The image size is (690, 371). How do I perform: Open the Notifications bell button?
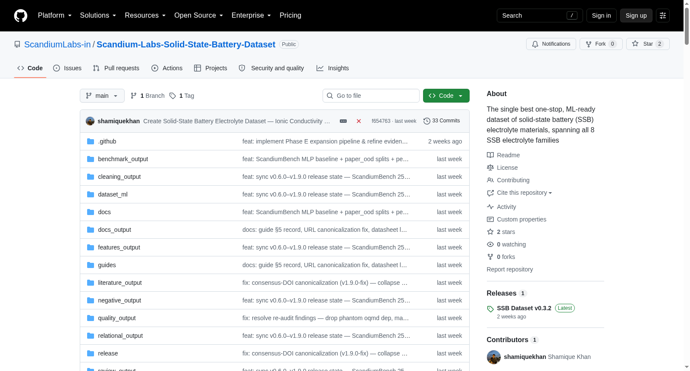pos(551,44)
